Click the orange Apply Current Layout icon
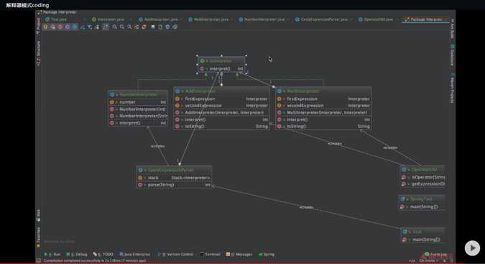This screenshot has width=485, height=264. pos(144,27)
